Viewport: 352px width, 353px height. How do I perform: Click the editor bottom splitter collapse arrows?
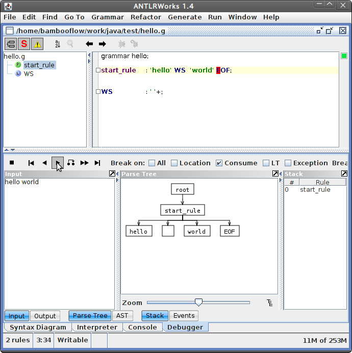click(x=10, y=150)
